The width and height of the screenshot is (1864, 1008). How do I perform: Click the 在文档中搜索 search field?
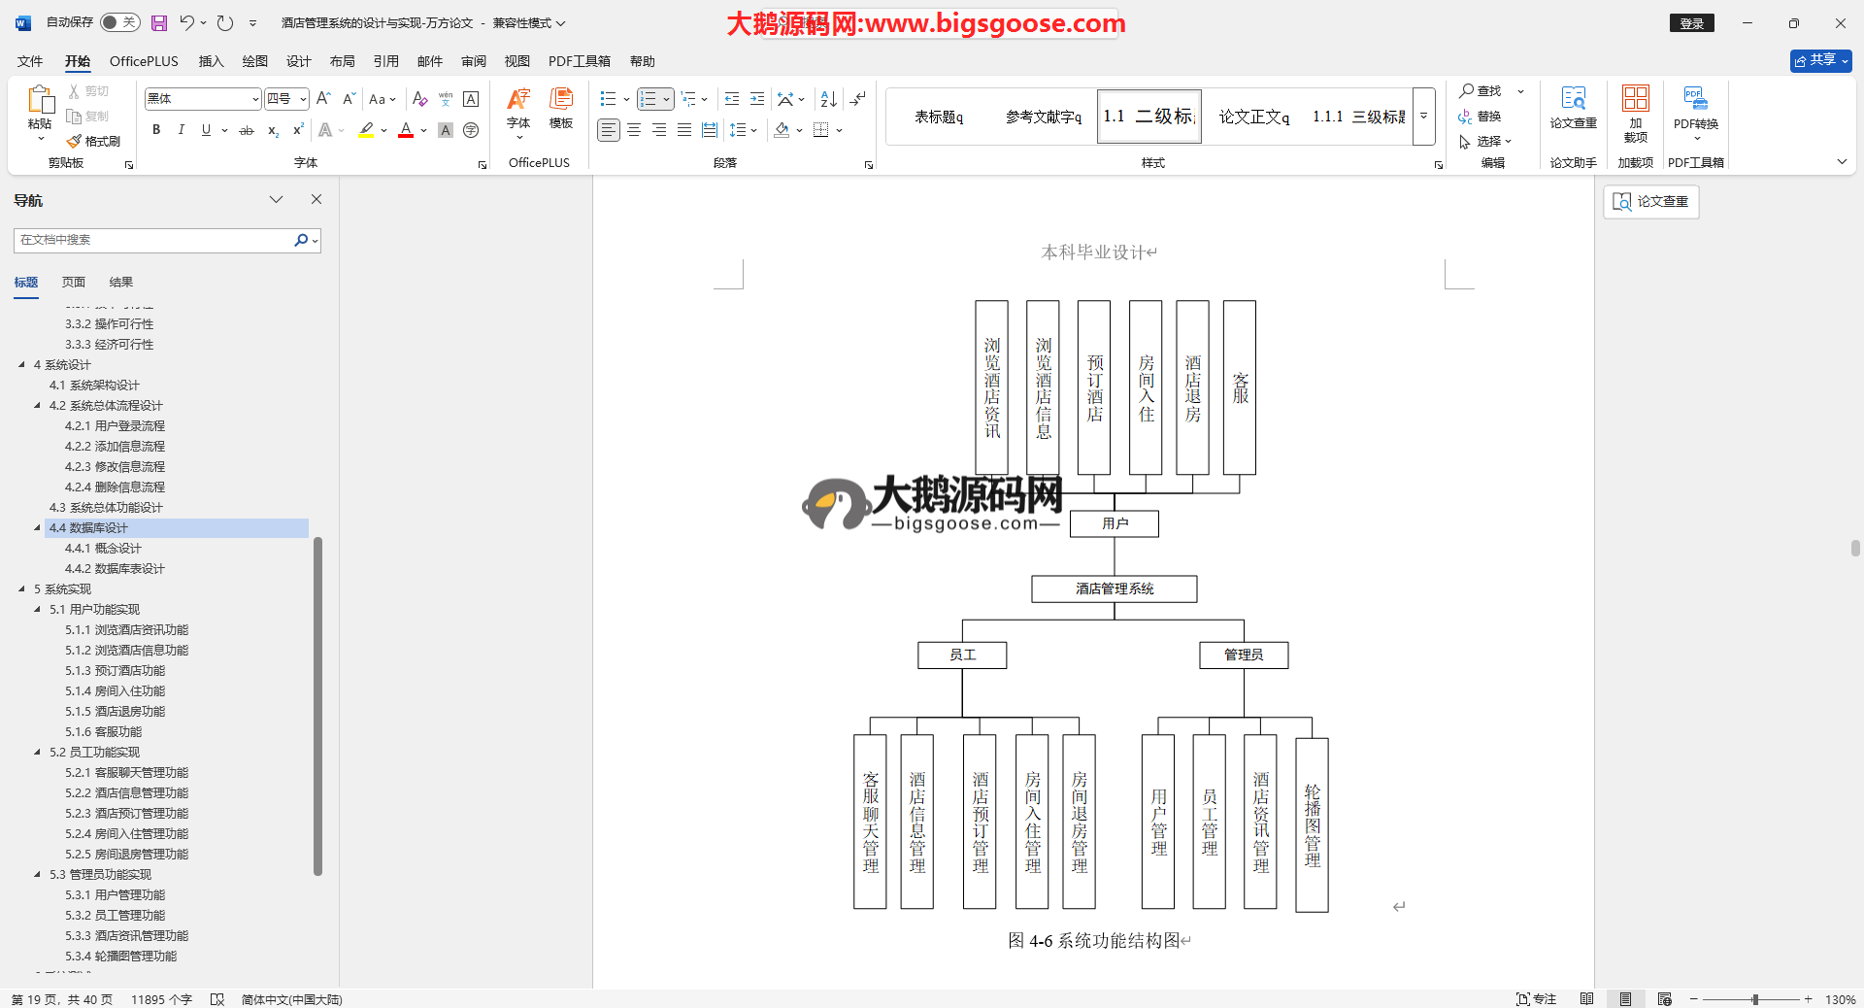coord(155,240)
